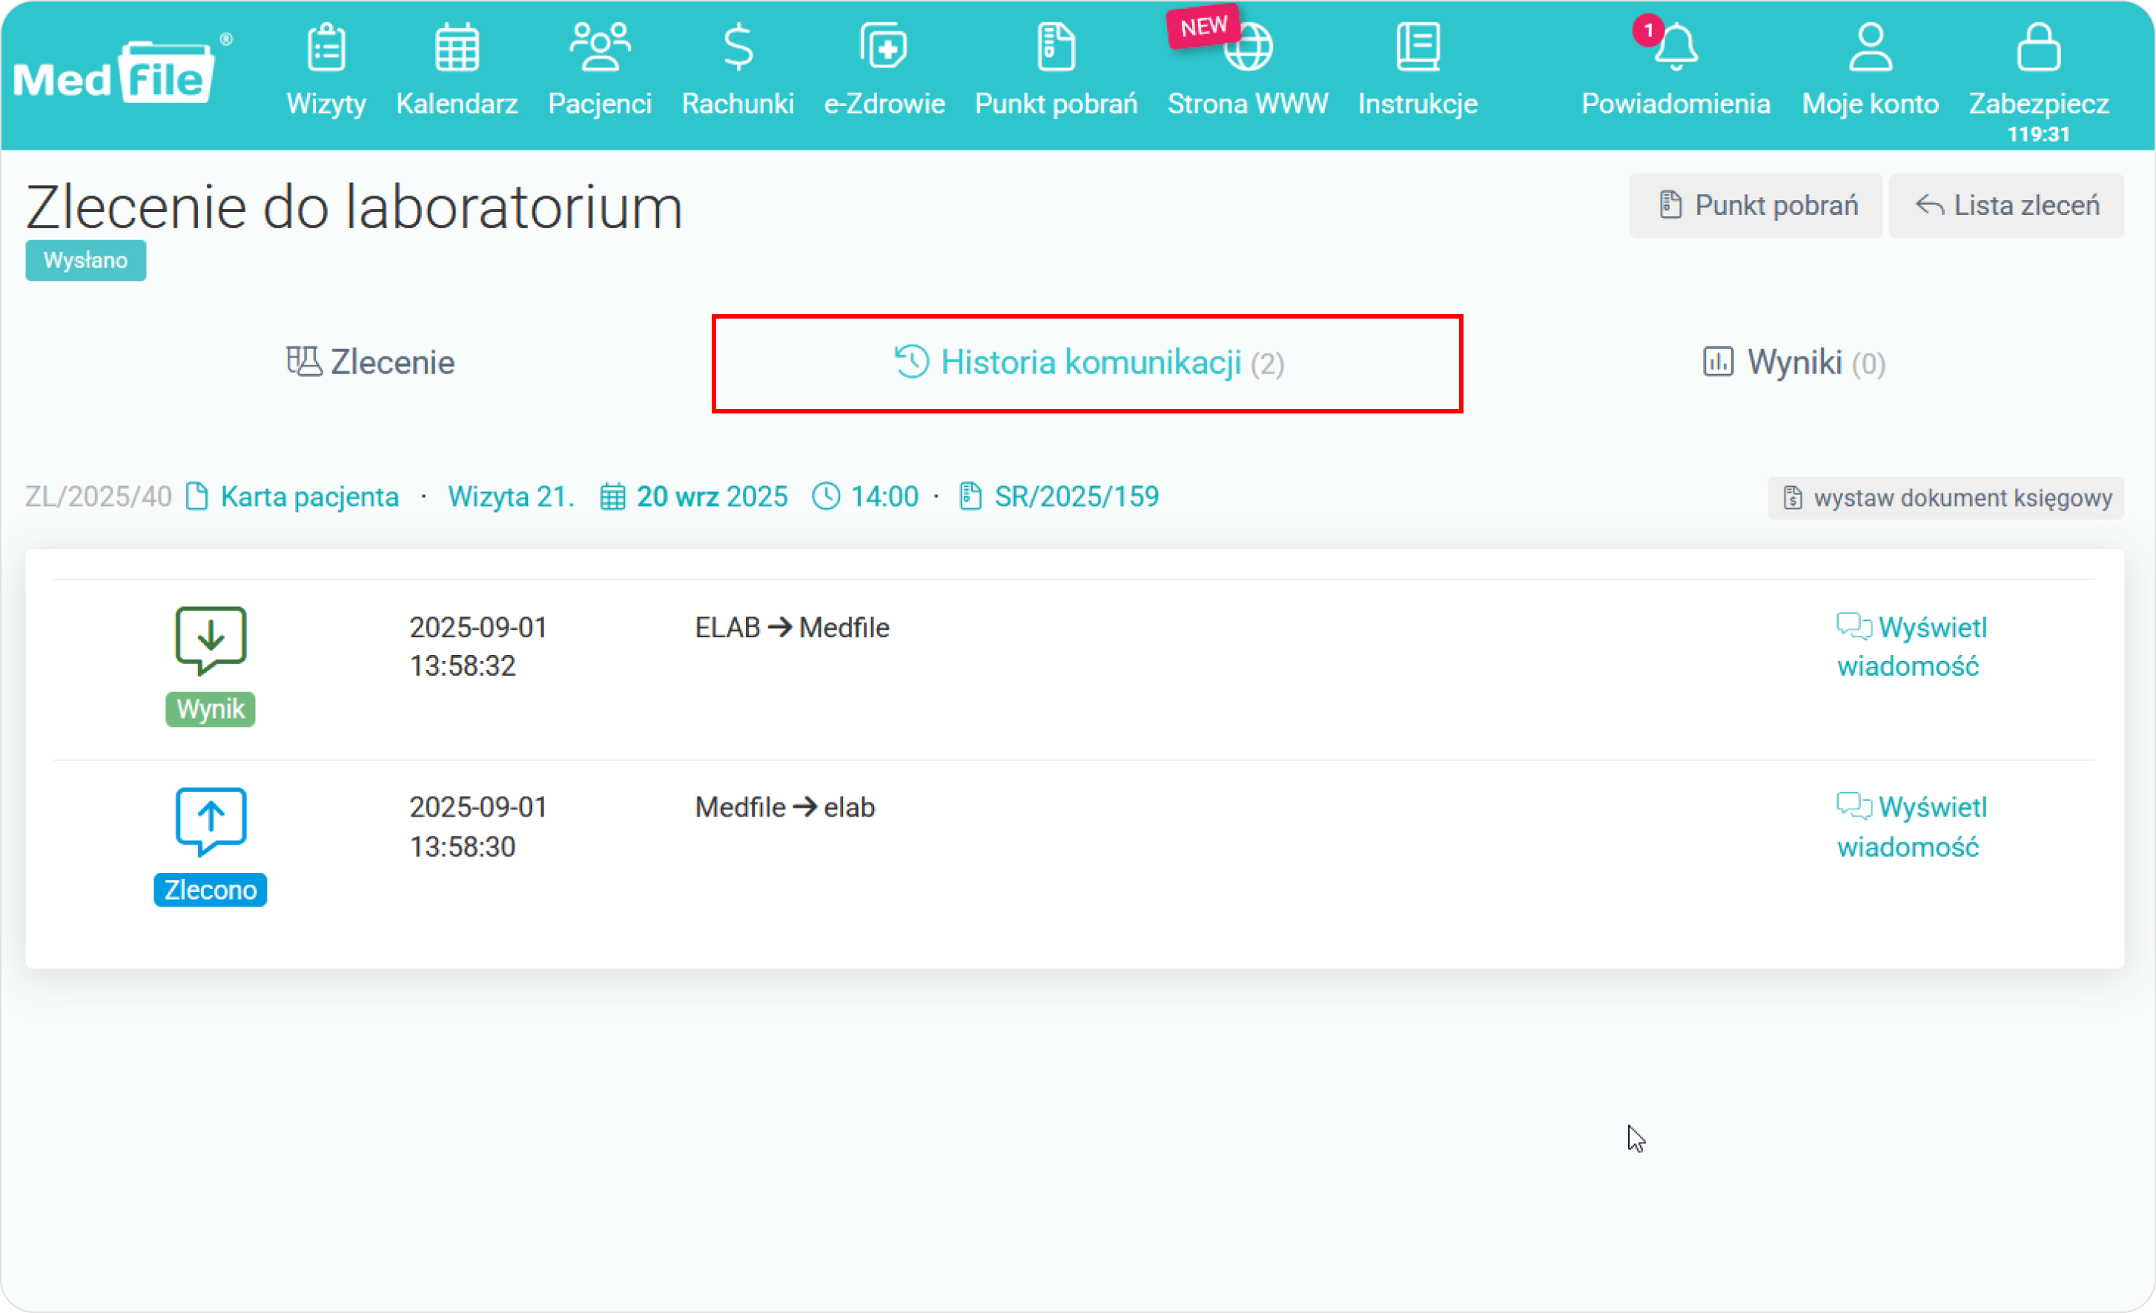Click wystaw dokument księgowy button
The height and width of the screenshot is (1313, 2156).
coord(1946,498)
